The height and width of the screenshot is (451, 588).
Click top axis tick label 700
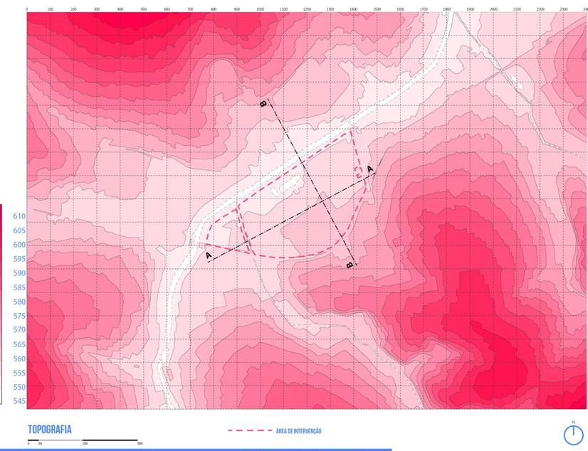pyautogui.click(x=190, y=9)
